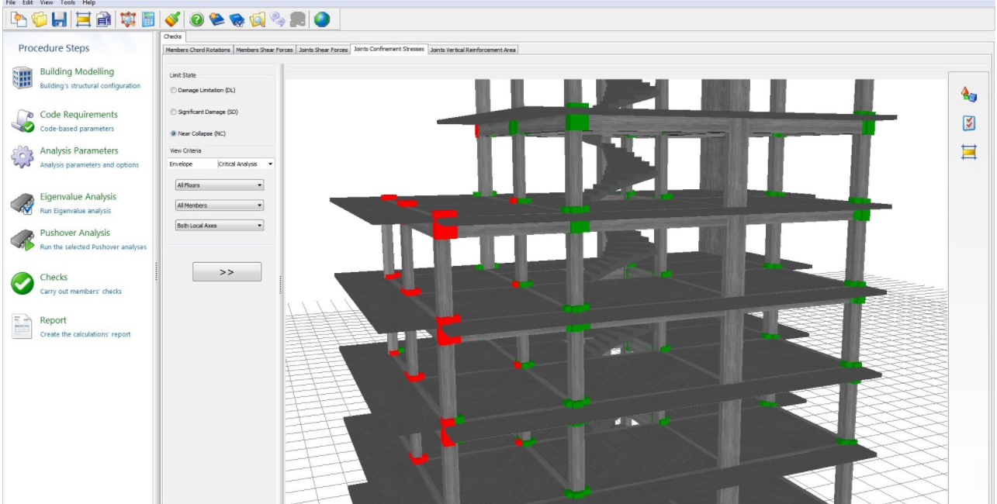Expand the All Floors dropdown
This screenshot has width=997, height=504.
click(220, 185)
